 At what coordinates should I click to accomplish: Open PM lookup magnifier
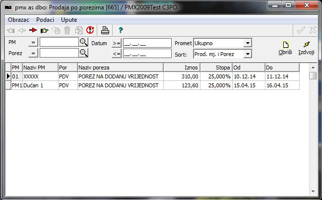(83, 42)
